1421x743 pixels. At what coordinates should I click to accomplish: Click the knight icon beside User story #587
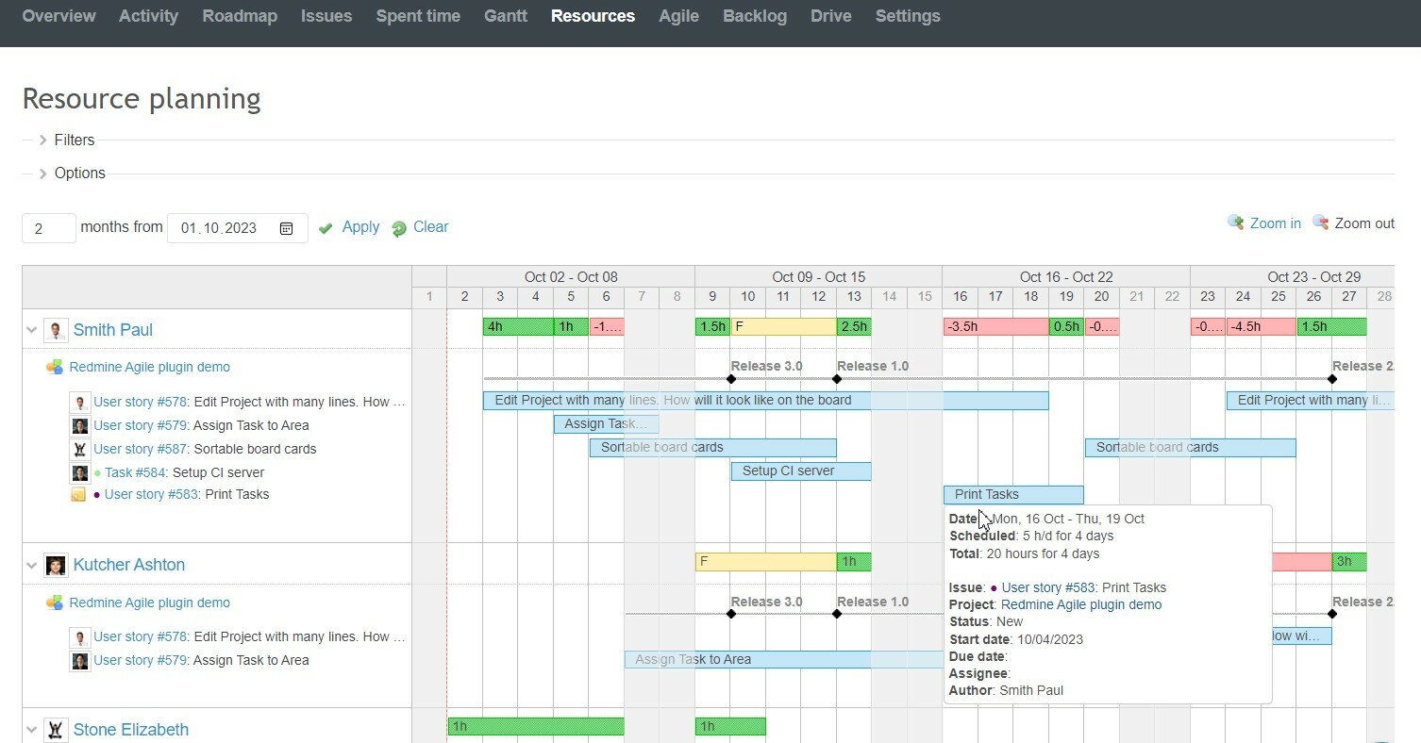click(79, 449)
